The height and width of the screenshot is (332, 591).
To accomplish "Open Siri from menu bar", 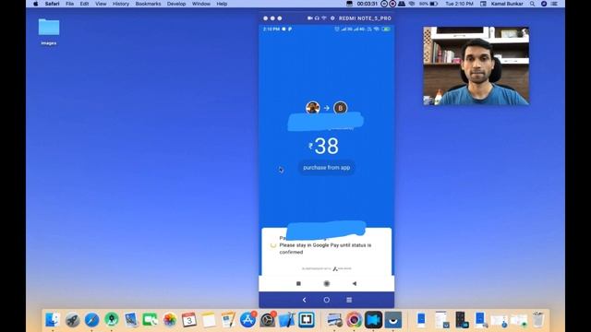I will click(x=544, y=4).
